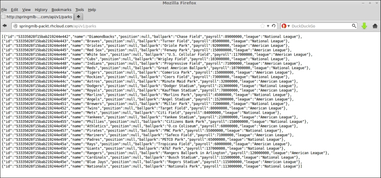
Task: Click the "Wrigley Field" ballpark value
Action: pos(172,59)
